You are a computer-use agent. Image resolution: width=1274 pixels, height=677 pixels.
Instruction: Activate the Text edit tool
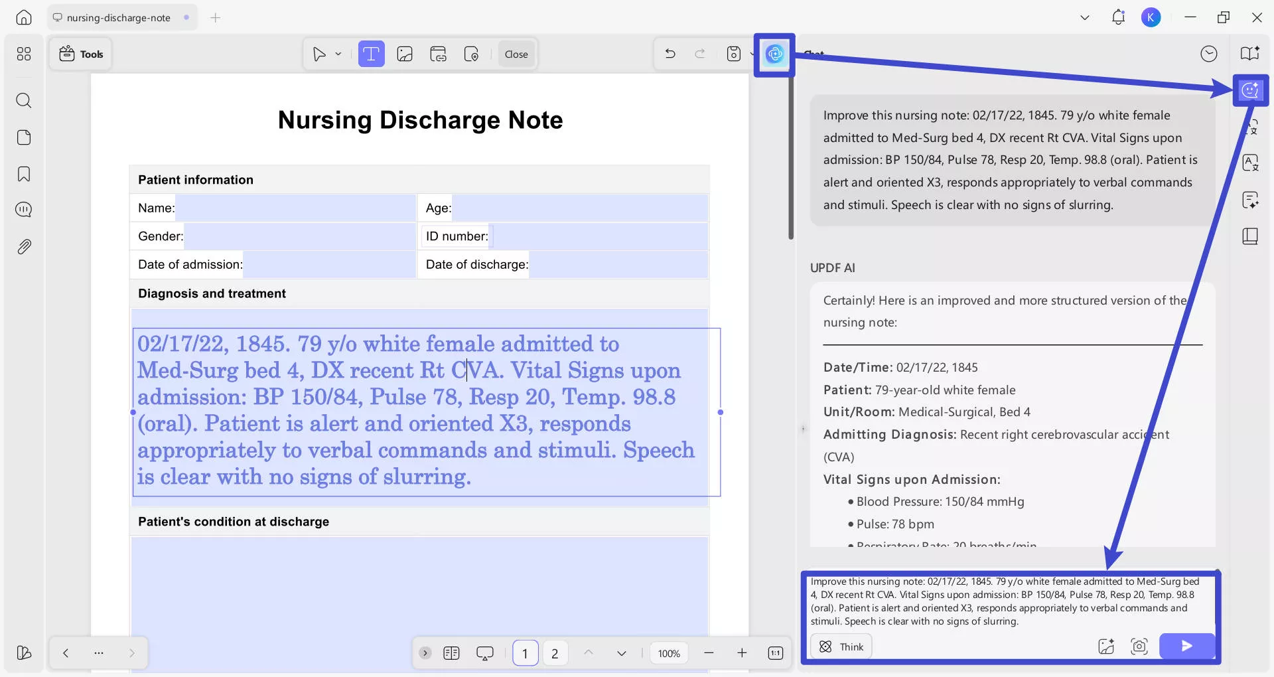[x=372, y=54]
